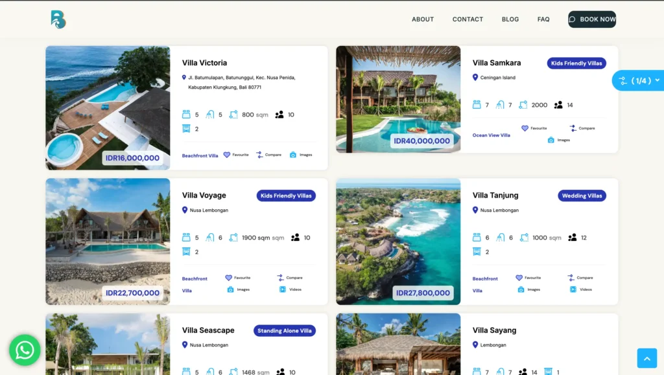Click the IDR40,000,000 price tag
Viewport: 664px width, 375px height.
point(421,141)
